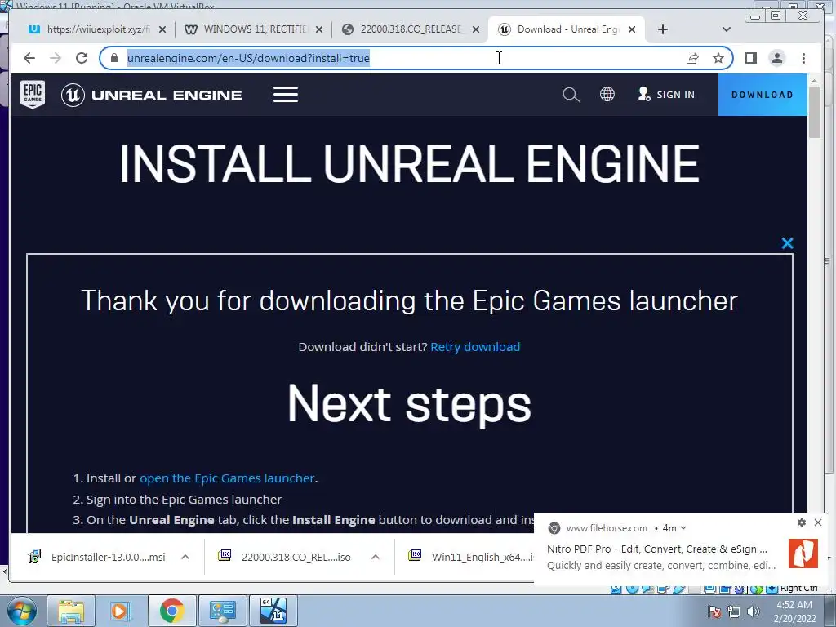Open the control panel taskbar icon
Viewport: 836px width, 627px height.
pos(222,611)
